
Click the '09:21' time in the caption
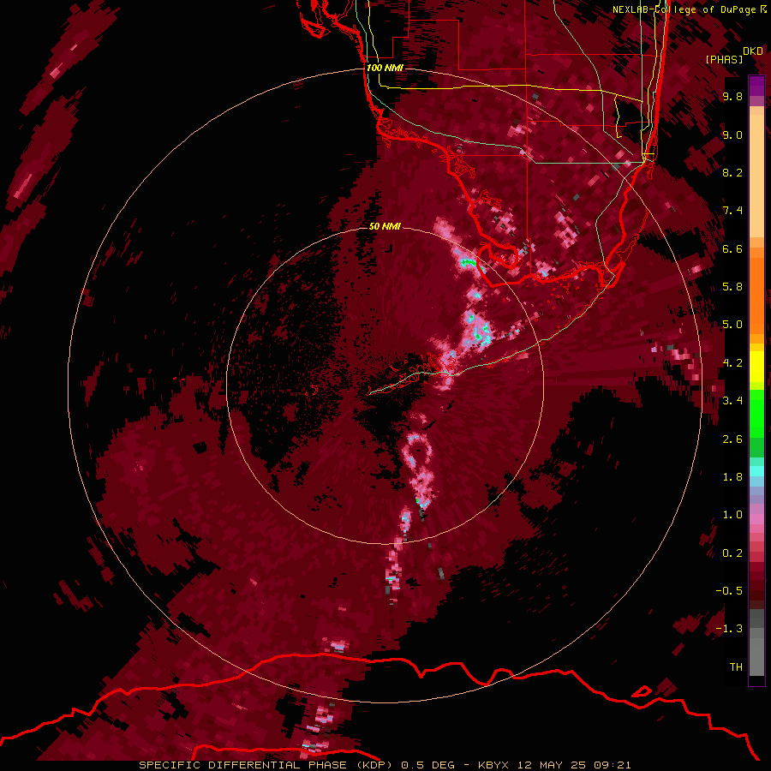[x=613, y=765]
